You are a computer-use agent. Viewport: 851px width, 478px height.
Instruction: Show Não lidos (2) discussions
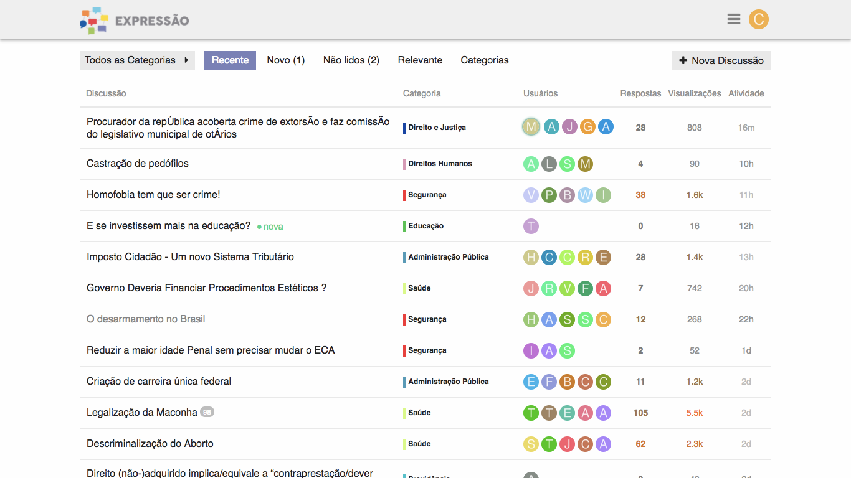[351, 60]
